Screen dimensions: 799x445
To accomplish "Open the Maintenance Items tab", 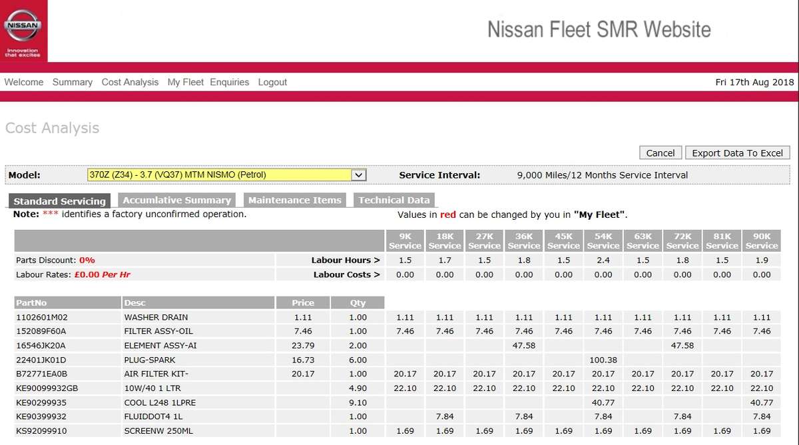I will [294, 200].
